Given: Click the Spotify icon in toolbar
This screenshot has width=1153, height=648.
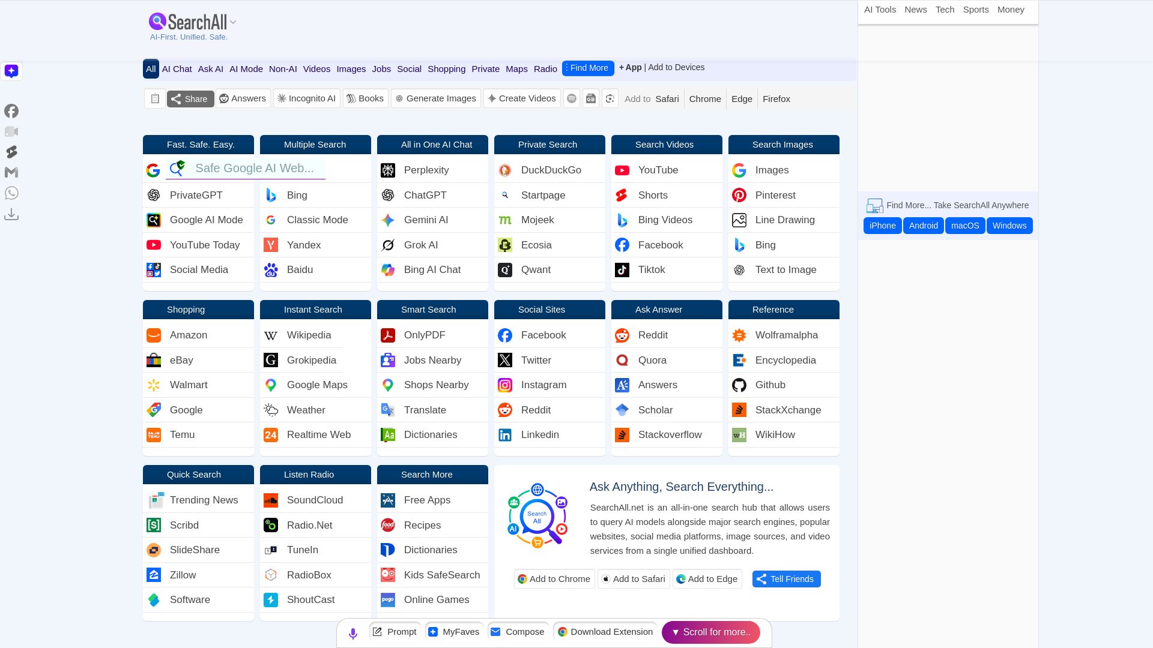Looking at the screenshot, I should pyautogui.click(x=572, y=98).
